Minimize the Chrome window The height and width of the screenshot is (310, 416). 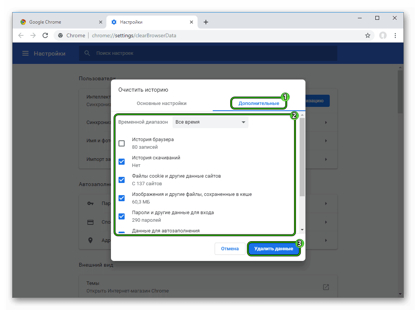[x=360, y=18]
